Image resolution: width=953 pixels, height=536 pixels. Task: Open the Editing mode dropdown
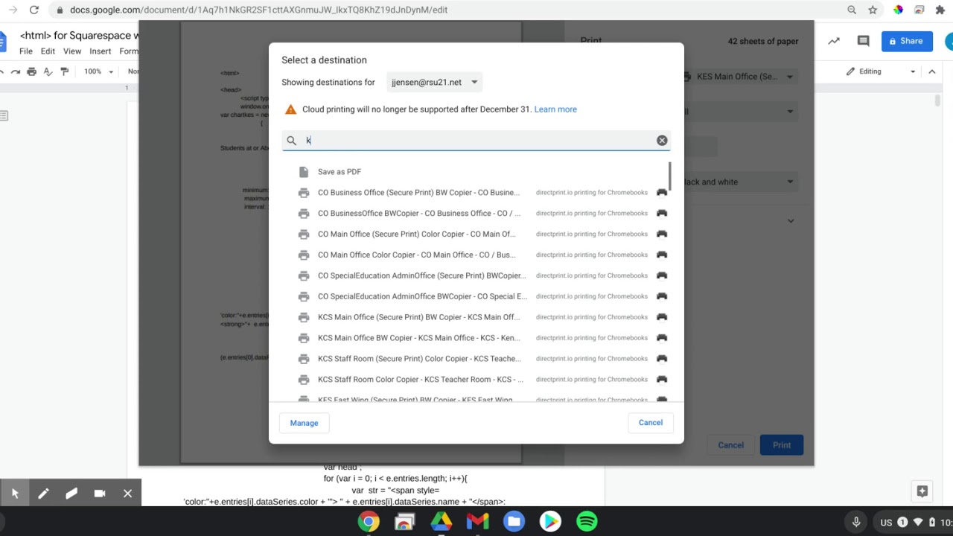(882, 71)
